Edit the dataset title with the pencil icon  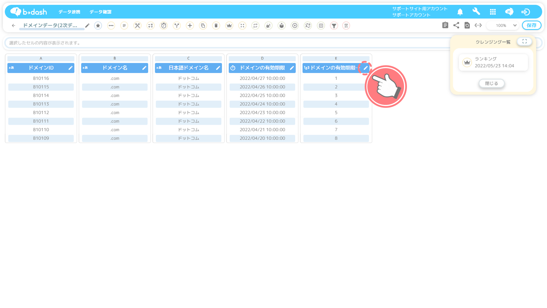[87, 25]
